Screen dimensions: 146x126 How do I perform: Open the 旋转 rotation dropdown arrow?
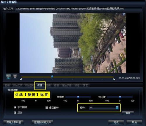coord(117,107)
